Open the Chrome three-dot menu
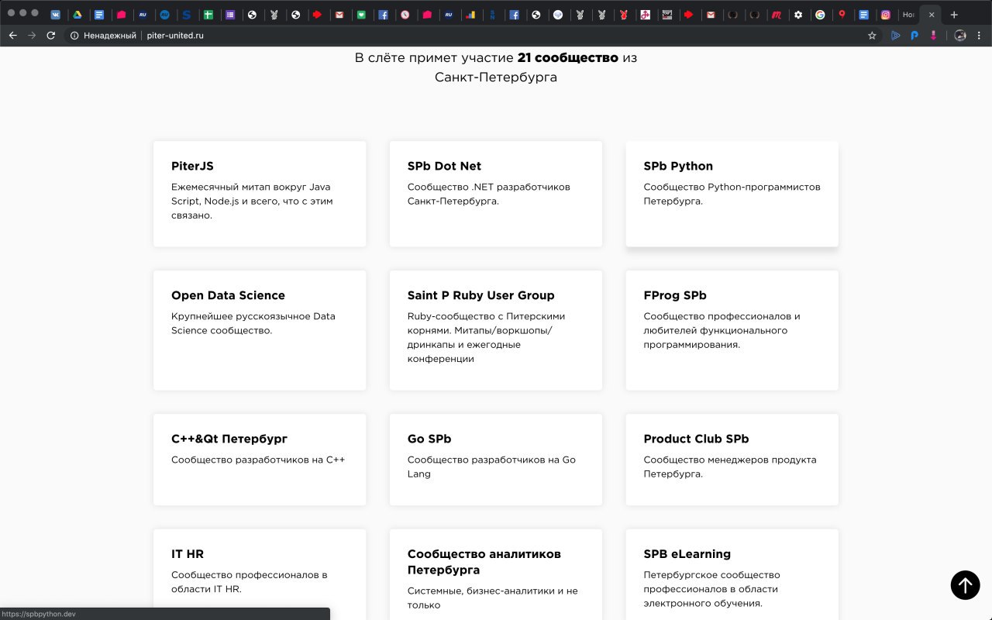This screenshot has width=992, height=620. coord(980,36)
